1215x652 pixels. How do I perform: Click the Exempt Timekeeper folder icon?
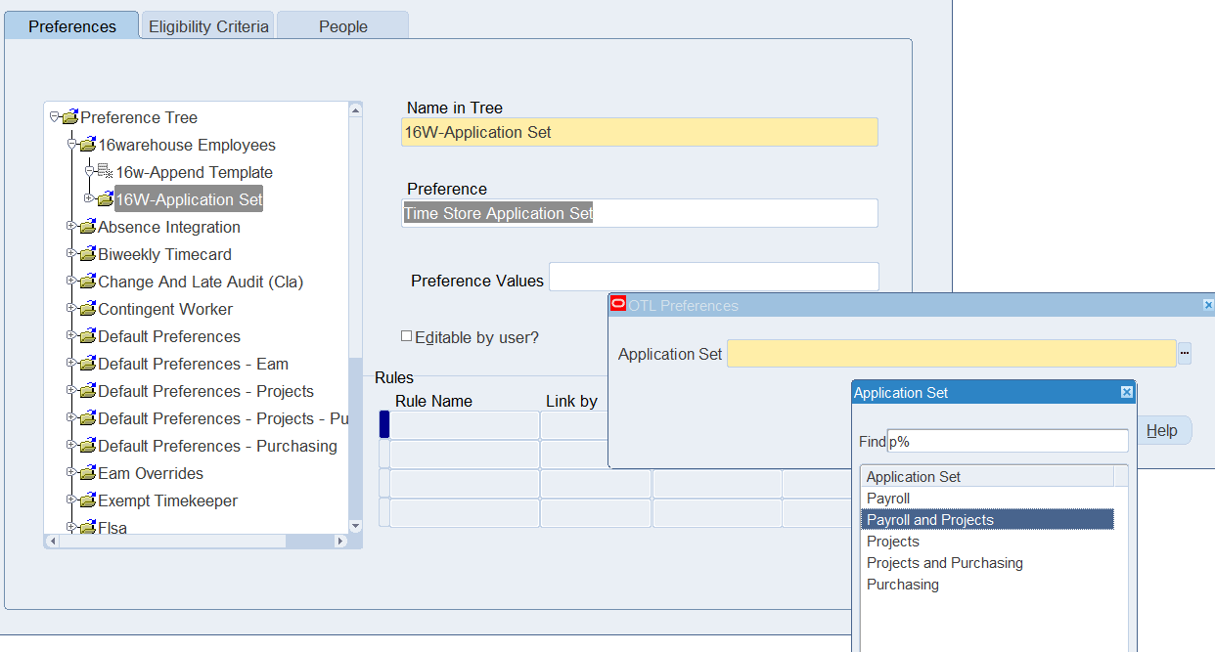[x=87, y=500]
